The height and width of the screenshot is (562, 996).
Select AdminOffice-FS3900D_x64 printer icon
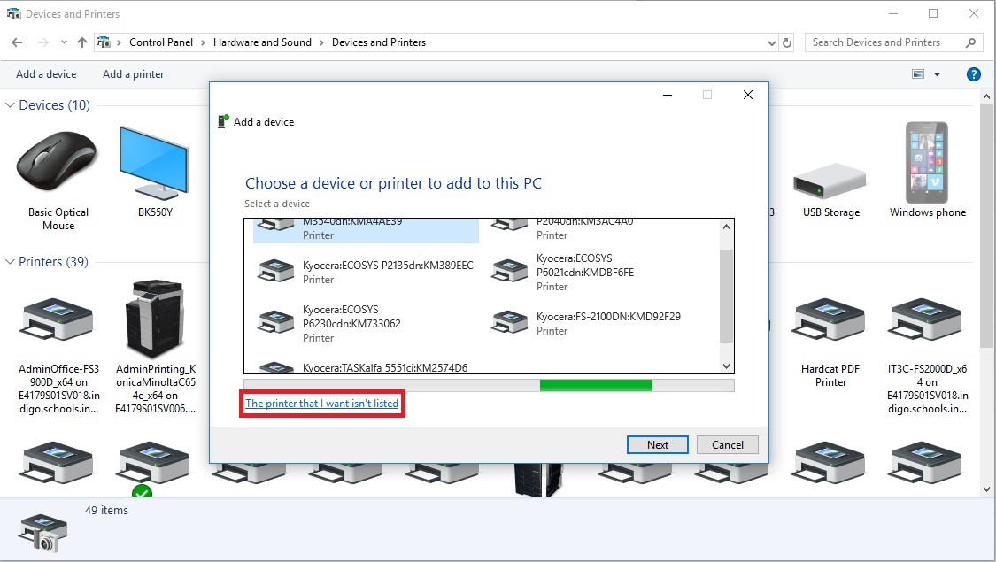[x=58, y=319]
